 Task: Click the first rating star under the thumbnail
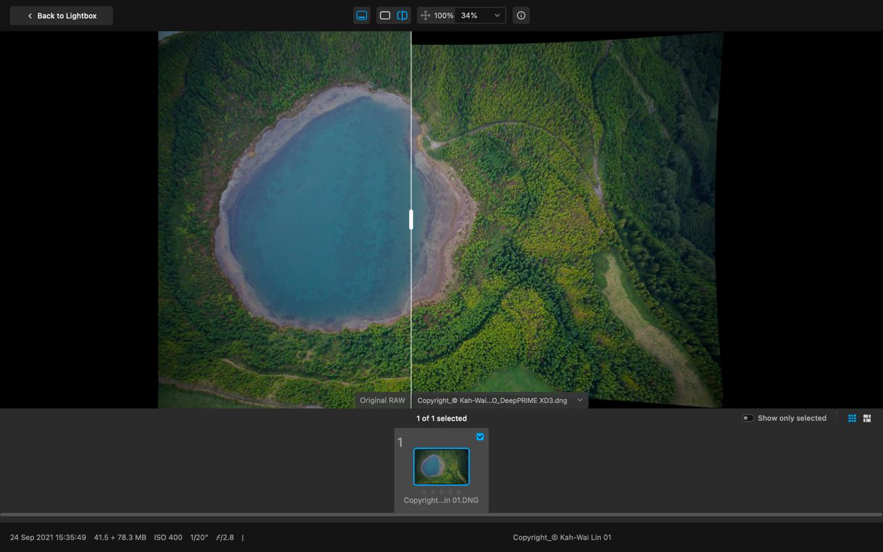coord(424,491)
